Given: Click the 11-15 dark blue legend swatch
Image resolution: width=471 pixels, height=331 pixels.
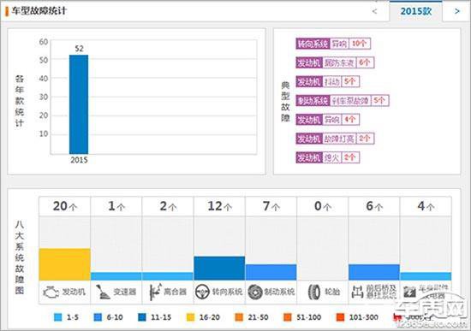Looking at the screenshot, I should 142,317.
